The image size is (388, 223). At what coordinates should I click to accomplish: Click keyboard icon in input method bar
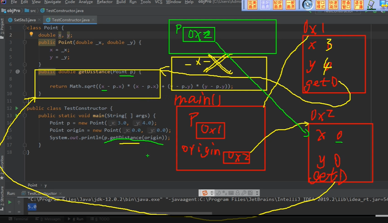231,193
